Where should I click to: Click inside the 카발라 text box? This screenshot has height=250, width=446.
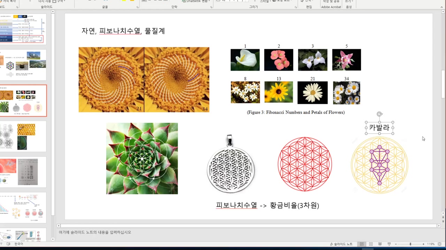coord(379,128)
